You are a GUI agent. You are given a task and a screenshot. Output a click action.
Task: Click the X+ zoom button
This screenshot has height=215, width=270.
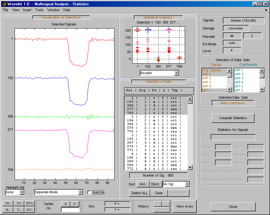(8, 204)
